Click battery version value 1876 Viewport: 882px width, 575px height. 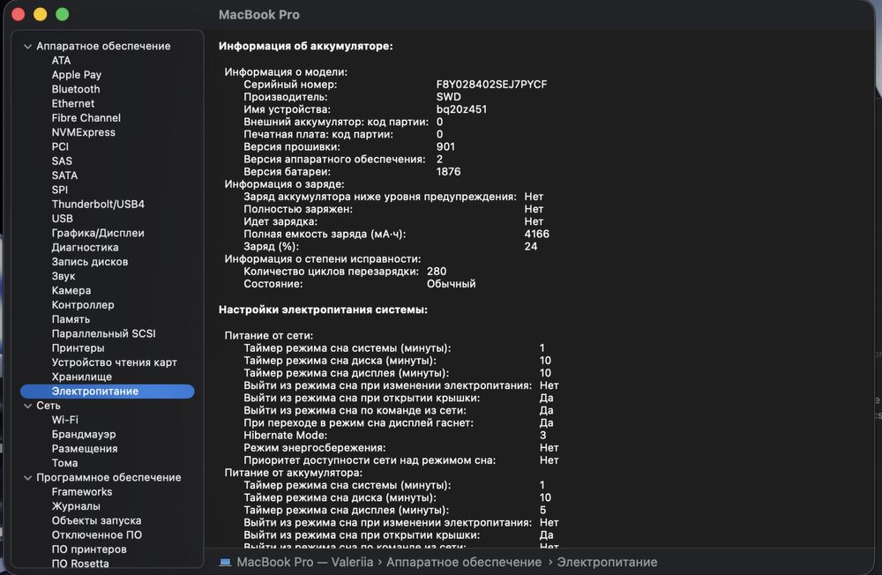point(448,172)
